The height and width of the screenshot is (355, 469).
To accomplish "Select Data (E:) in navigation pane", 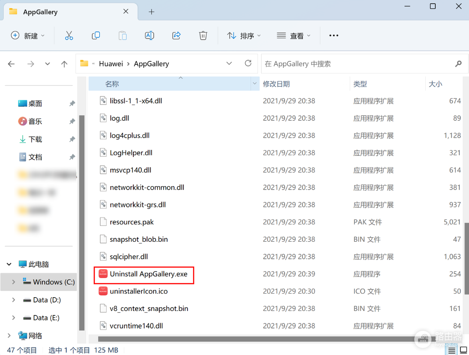I will point(41,318).
